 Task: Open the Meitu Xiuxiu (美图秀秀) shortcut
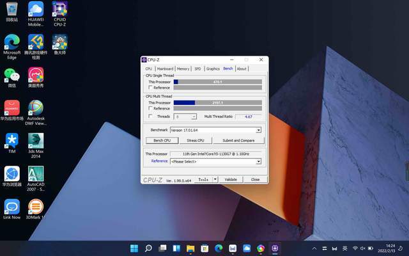tap(36, 77)
